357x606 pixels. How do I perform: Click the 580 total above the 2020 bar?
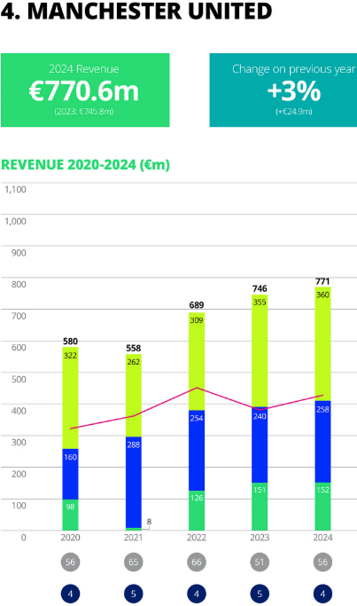(x=70, y=342)
